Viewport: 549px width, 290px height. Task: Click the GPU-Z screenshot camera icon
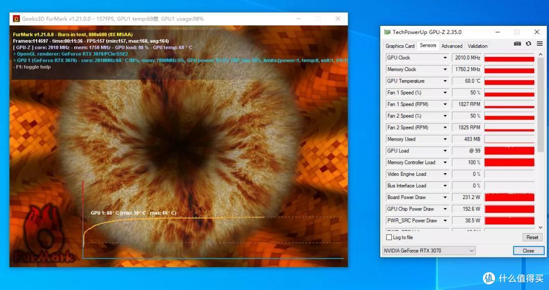click(x=517, y=44)
